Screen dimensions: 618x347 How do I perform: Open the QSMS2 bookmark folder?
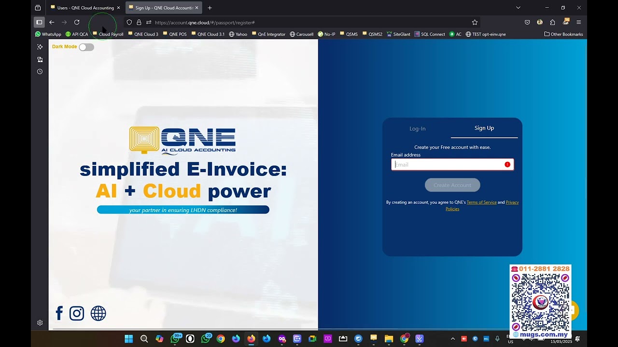pos(372,34)
